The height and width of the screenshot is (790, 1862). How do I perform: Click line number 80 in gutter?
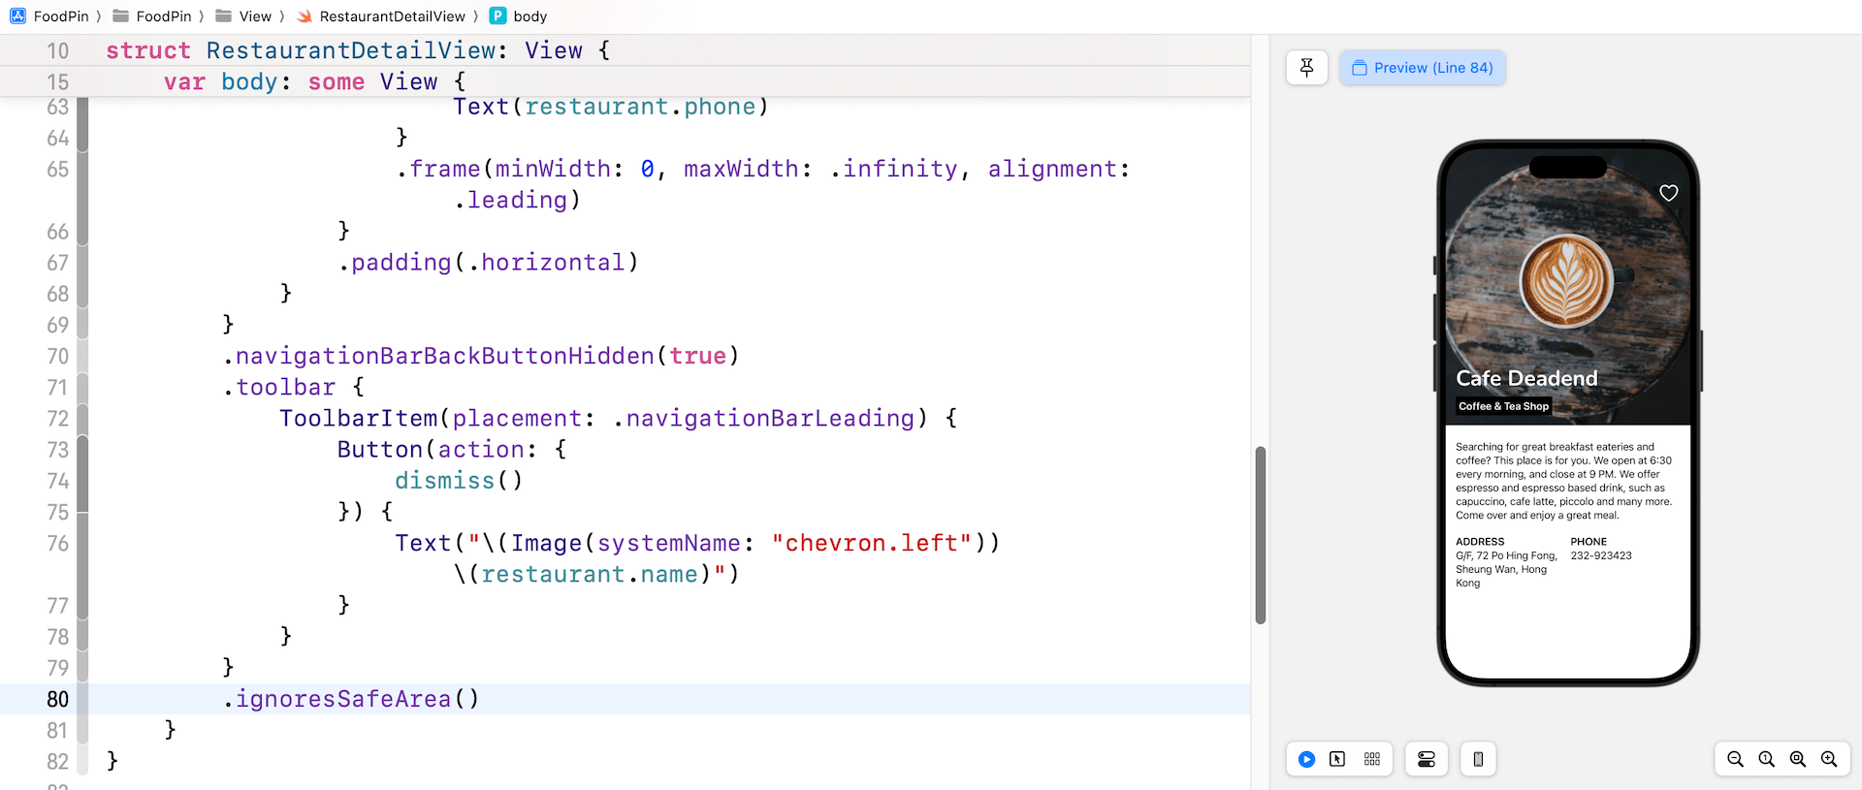tap(57, 699)
